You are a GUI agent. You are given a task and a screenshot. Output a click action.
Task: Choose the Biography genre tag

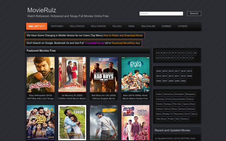[190, 94]
